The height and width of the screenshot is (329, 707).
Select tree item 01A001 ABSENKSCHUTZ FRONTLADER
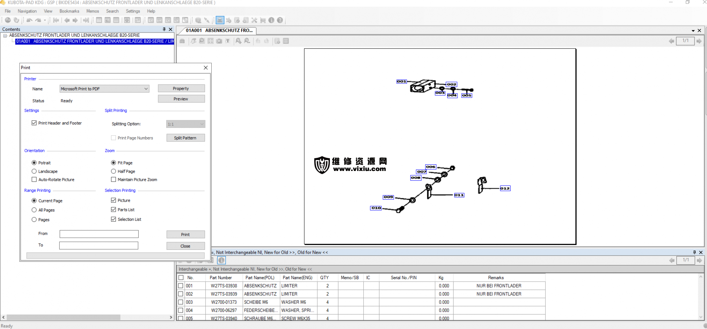pos(95,41)
